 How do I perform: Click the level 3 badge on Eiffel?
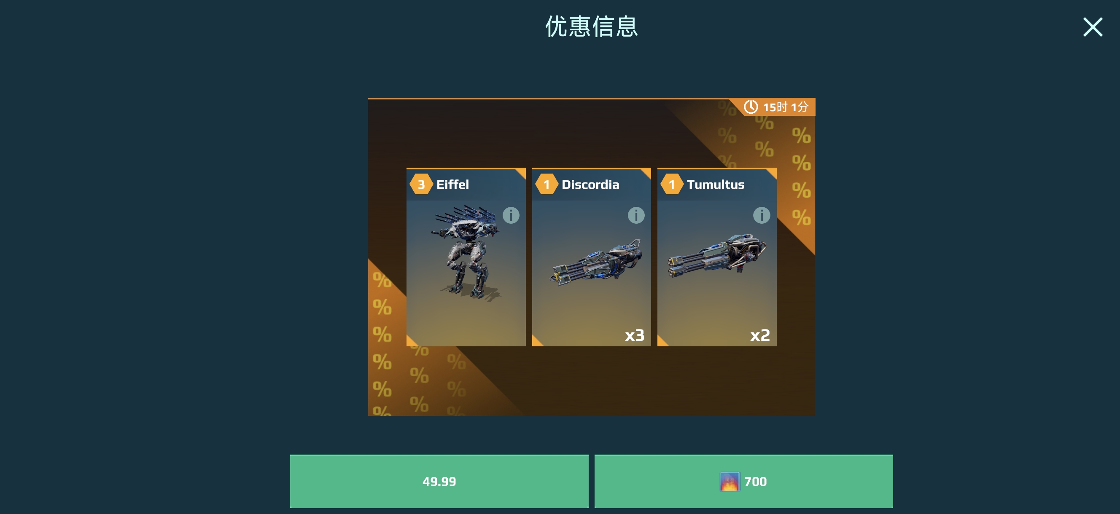pyautogui.click(x=421, y=184)
